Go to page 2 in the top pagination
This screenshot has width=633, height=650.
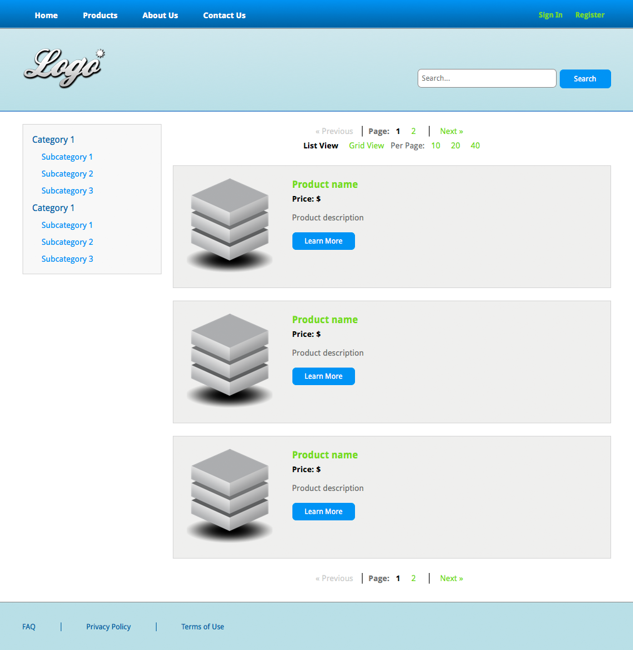tap(413, 132)
